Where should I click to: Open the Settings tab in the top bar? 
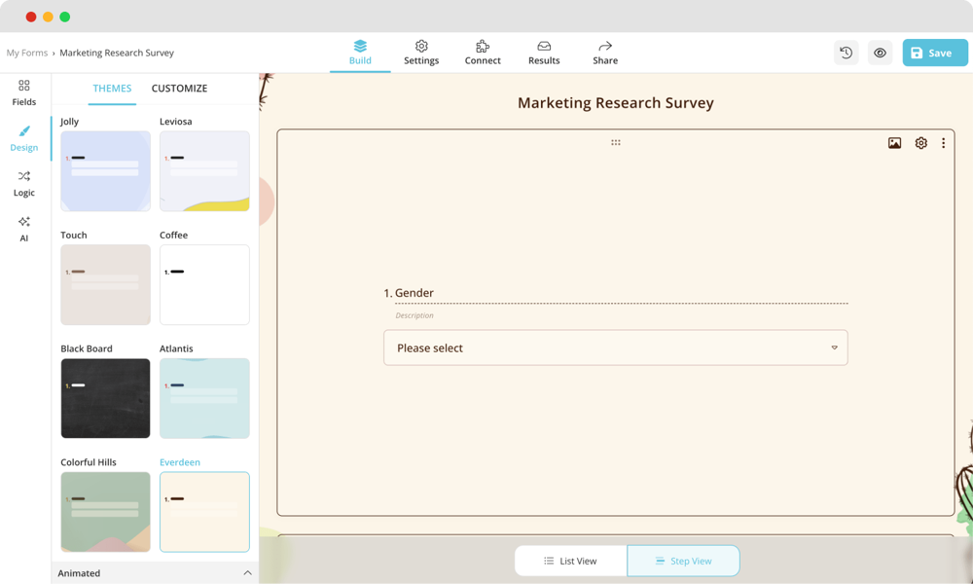point(421,52)
